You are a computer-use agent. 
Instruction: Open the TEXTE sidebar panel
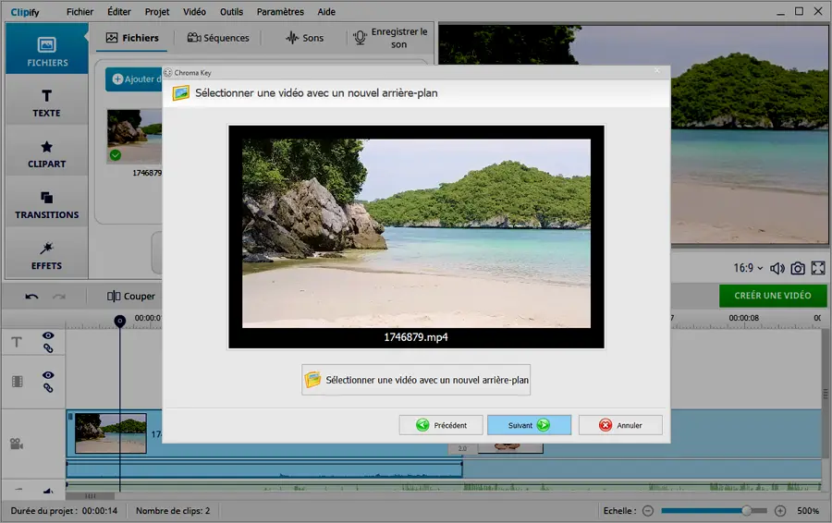click(47, 101)
